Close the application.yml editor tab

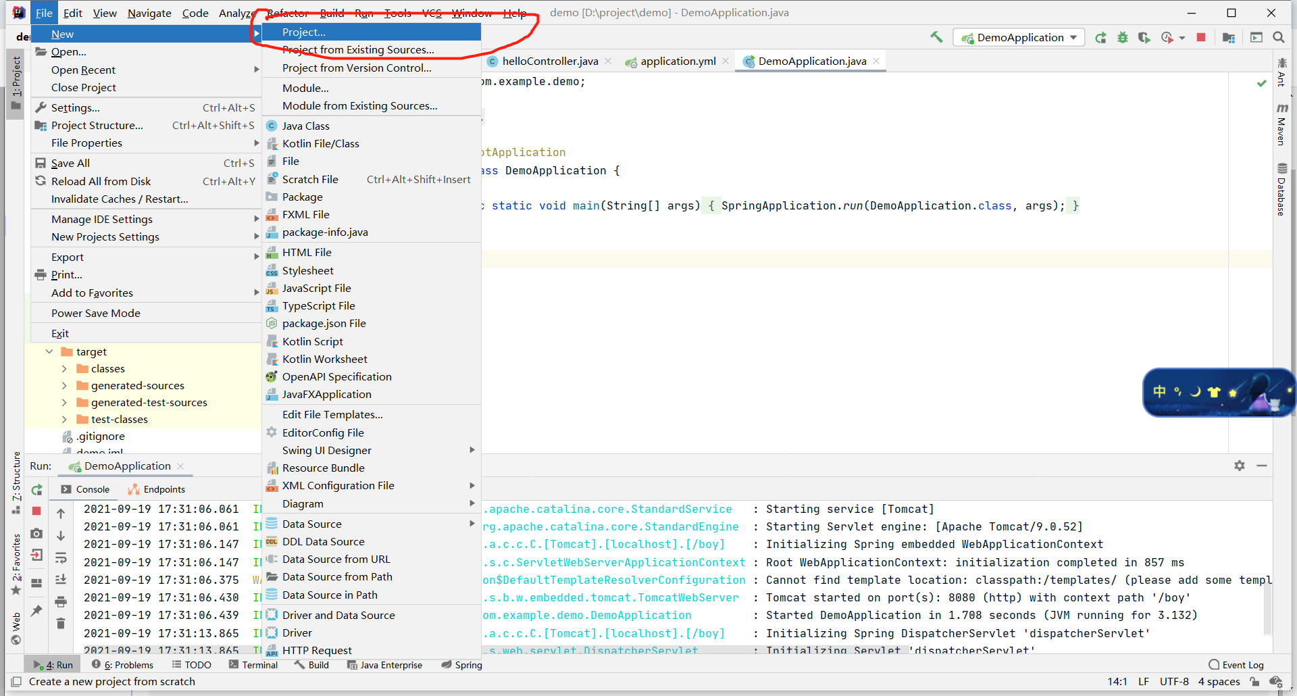click(726, 61)
